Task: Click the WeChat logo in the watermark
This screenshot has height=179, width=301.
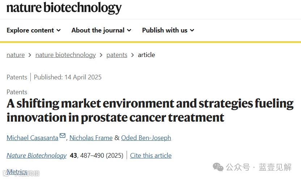Action: pos(218,167)
